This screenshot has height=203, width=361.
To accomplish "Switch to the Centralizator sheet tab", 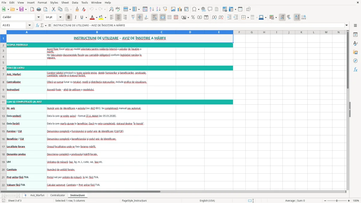I will 57,195.
